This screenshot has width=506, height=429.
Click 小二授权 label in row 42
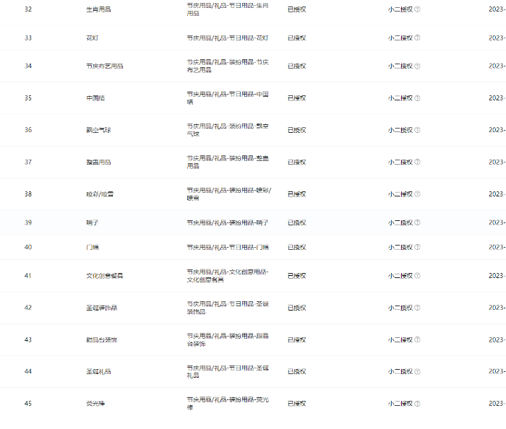click(400, 308)
